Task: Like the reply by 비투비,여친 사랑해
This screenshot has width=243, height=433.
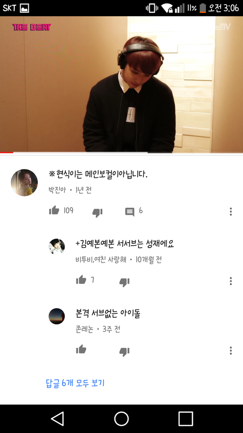Action: 81,280
